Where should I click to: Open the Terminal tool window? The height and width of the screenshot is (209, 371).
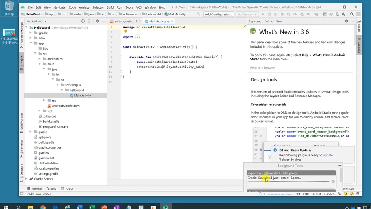click(34, 188)
